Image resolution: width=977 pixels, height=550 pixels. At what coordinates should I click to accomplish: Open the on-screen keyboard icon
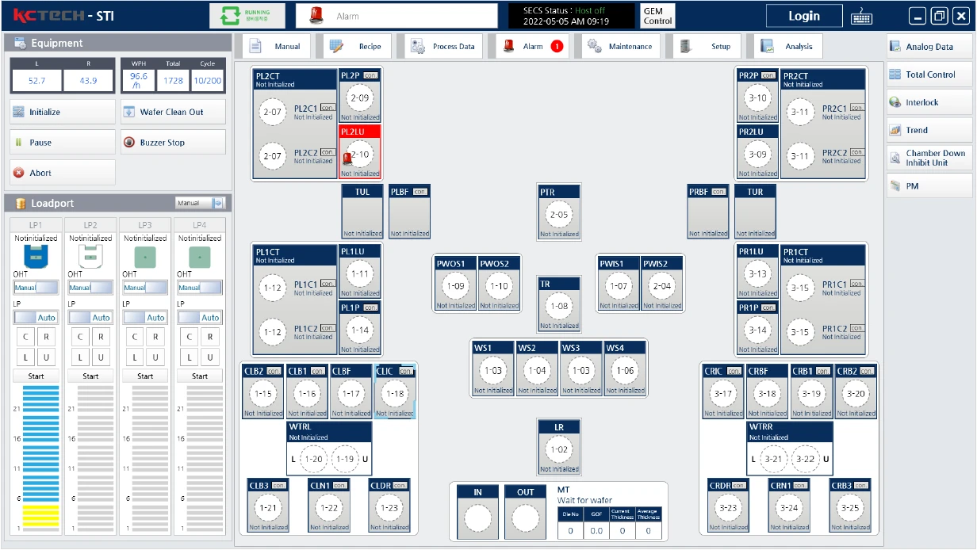(862, 16)
